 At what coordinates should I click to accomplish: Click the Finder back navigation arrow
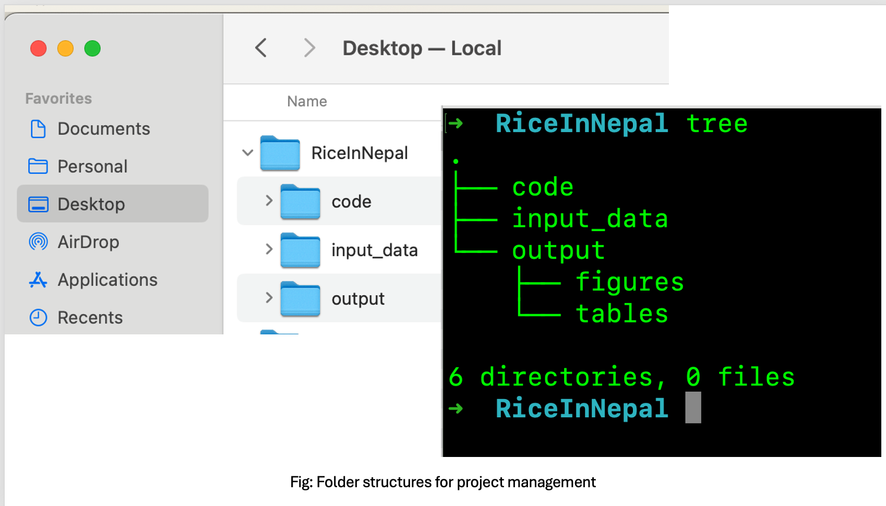[261, 48]
